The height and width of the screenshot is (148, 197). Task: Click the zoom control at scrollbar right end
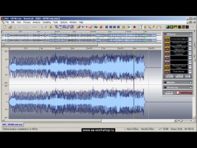[x=181, y=121]
